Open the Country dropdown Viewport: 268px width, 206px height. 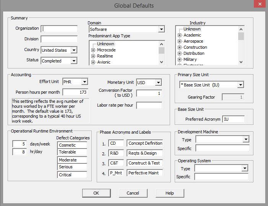pyautogui.click(x=74, y=50)
